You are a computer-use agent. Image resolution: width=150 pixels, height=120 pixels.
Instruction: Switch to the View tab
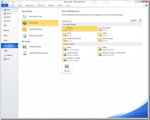(68, 5)
